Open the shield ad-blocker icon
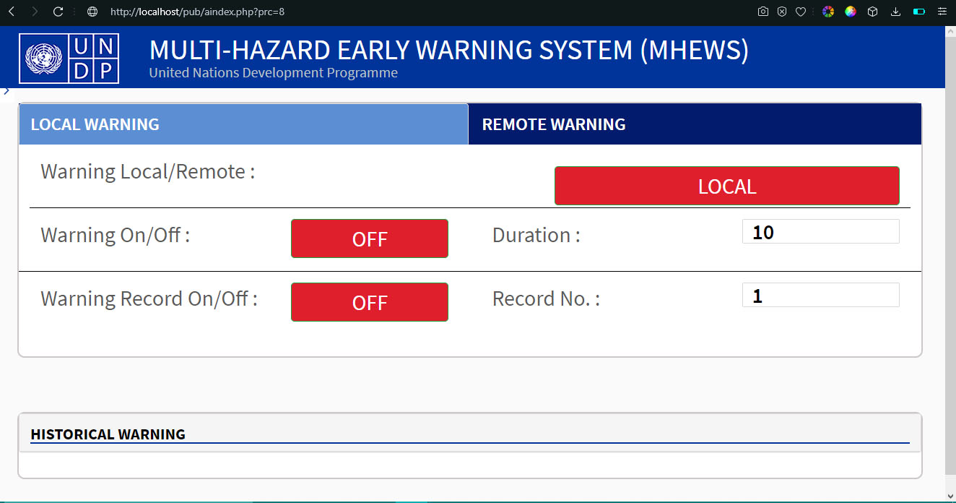 [x=782, y=12]
